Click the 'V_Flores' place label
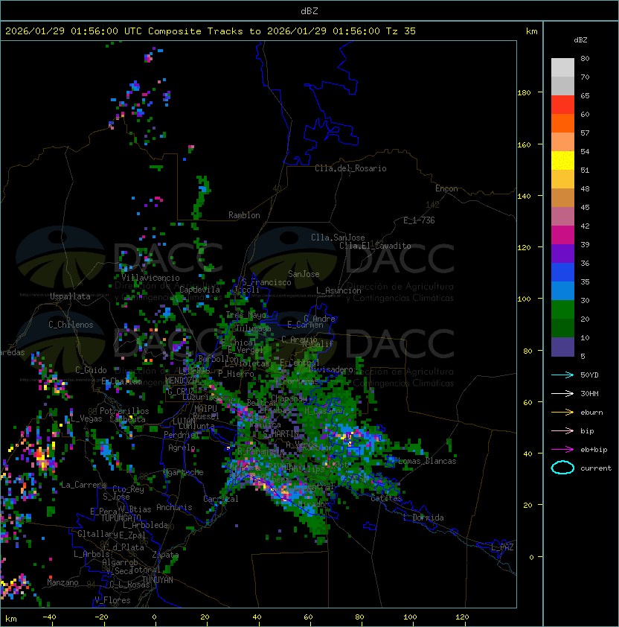 tap(112, 600)
